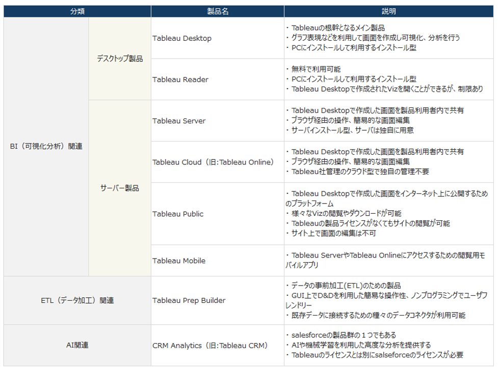Image resolution: width=501 pixels, height=369 pixels.
Task: Select the ETL（データ加工）関連 category cell
Action: [77, 300]
